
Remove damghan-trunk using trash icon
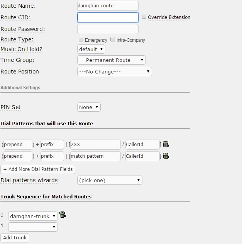[63, 215]
